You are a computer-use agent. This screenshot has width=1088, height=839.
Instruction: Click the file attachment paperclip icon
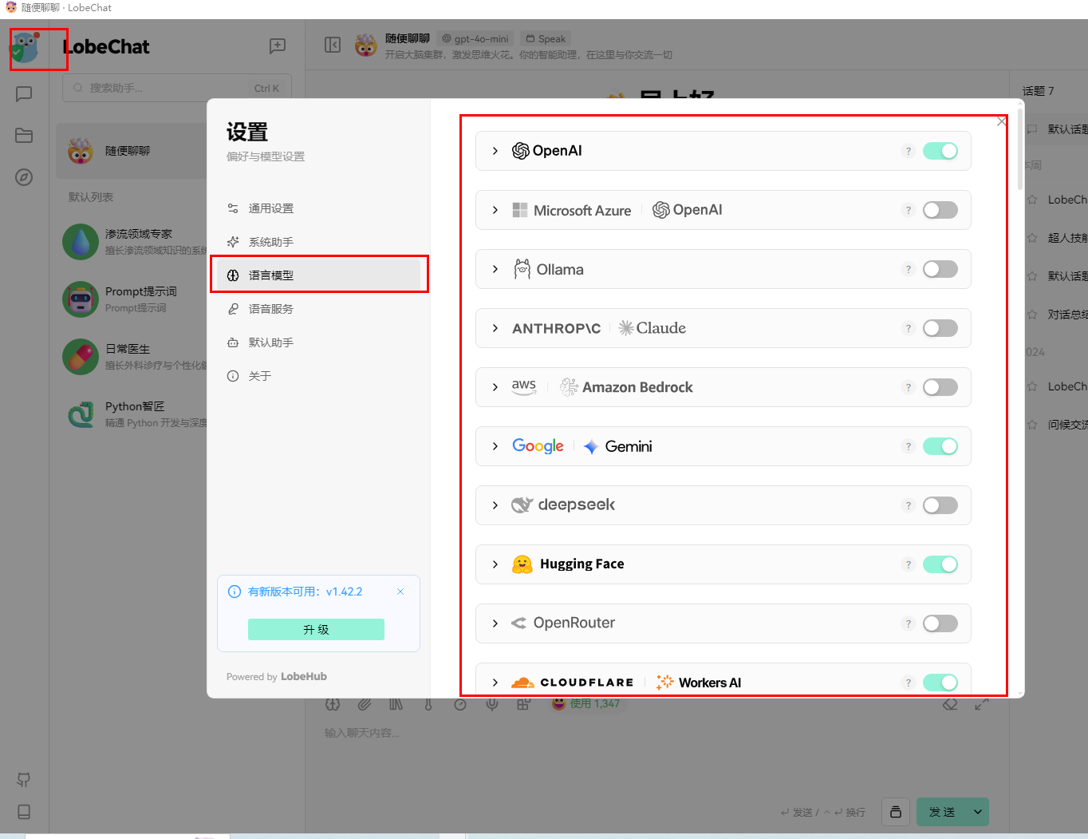click(x=365, y=704)
